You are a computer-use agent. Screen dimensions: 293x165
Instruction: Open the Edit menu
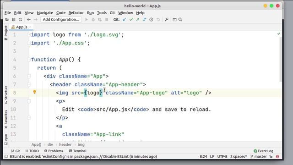18,13
